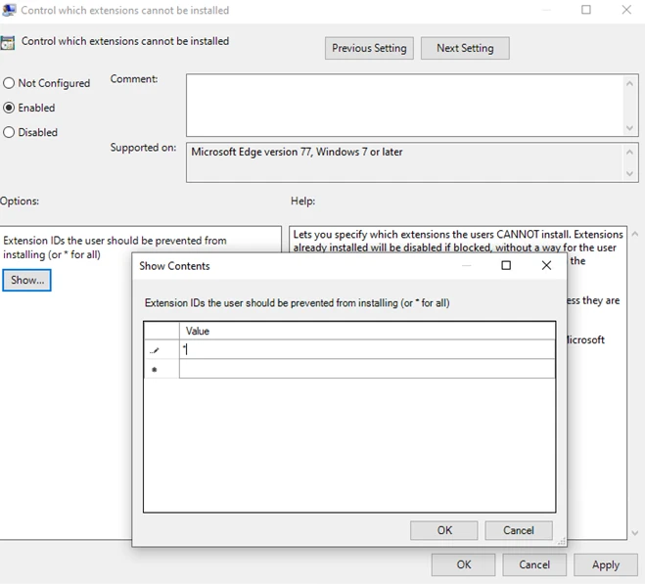Click the Supported on text 'Microsoft Edge version 77'

click(x=252, y=152)
